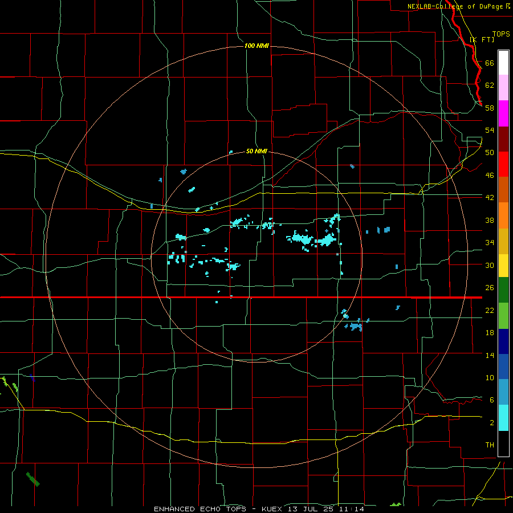
Task: Click the "50" legend value
Action: pos(490,152)
